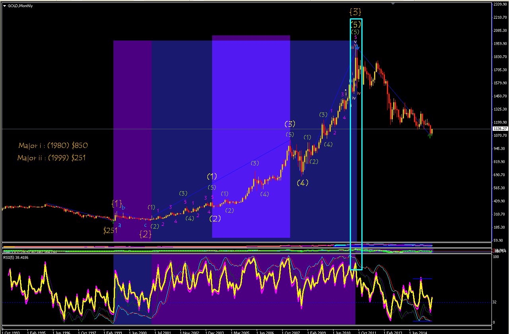
Task: Select the orange {3} wave label at the peak
Action: (356, 12)
